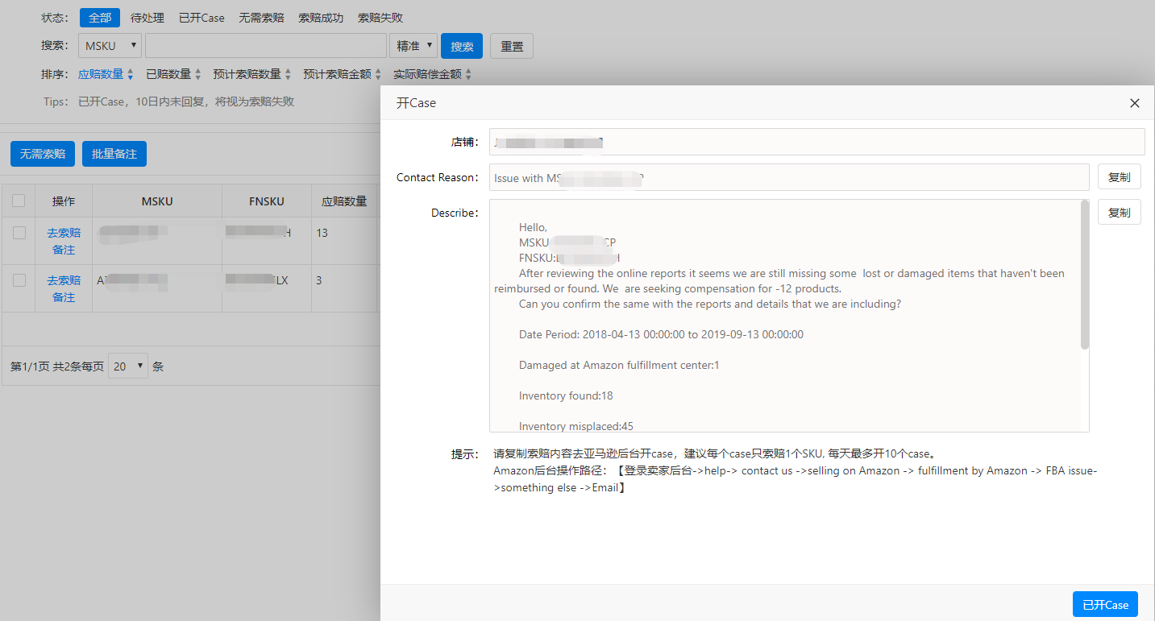Image resolution: width=1155 pixels, height=621 pixels.
Task: Open the 精准 match mode dropdown
Action: [x=413, y=46]
